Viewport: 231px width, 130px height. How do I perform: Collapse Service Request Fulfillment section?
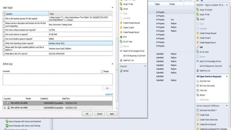227,106
